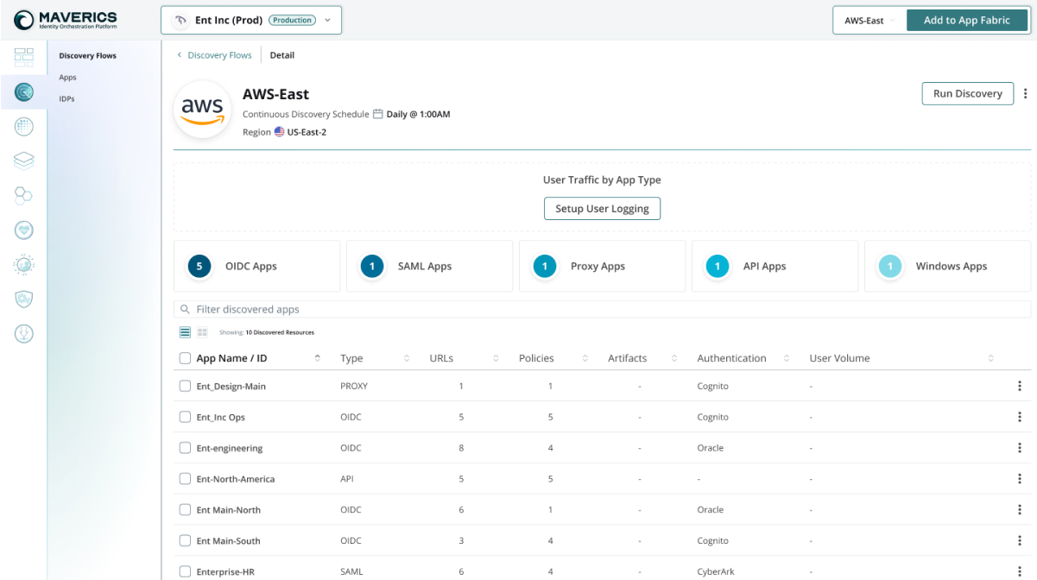The image size is (1037, 580).
Task: Check the Ent_Design-Main row checkbox
Action: 185,386
